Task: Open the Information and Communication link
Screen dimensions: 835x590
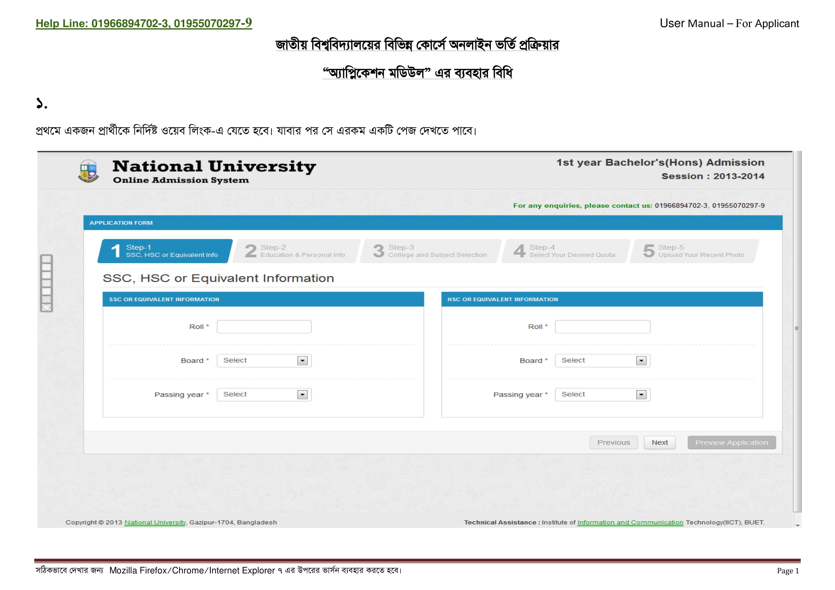Action: click(x=630, y=522)
